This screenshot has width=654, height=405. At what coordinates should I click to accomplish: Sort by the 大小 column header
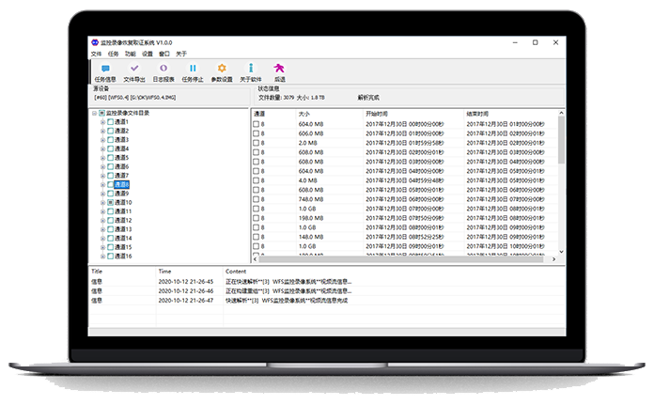coord(304,113)
